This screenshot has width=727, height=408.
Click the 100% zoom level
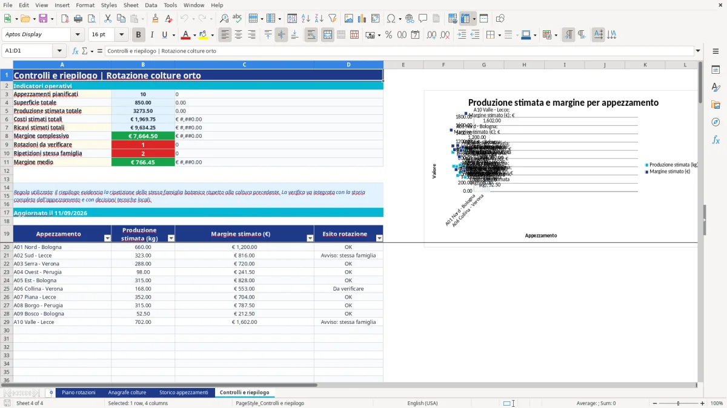(x=717, y=403)
